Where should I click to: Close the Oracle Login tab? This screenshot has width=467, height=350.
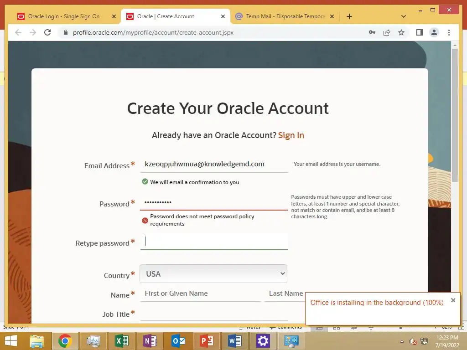[x=114, y=16]
